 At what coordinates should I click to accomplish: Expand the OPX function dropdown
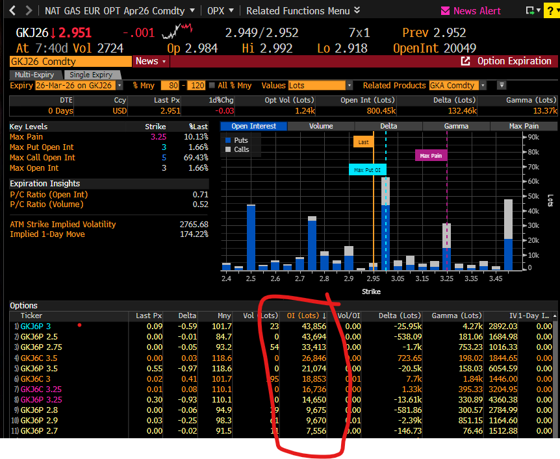tap(231, 10)
